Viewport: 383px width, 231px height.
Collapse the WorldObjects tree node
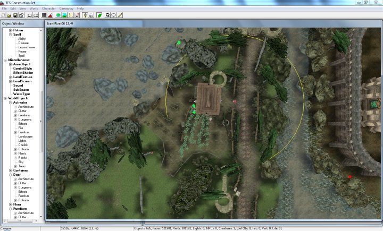(5, 98)
